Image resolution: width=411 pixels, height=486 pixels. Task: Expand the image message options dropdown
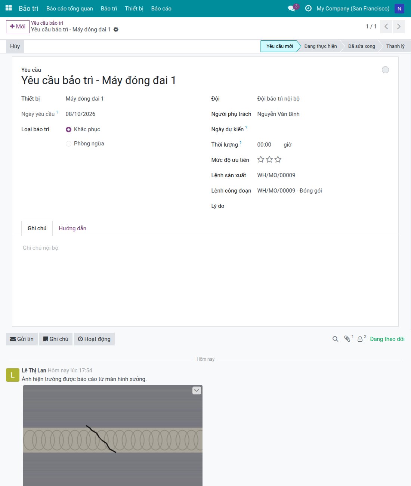pos(197,390)
